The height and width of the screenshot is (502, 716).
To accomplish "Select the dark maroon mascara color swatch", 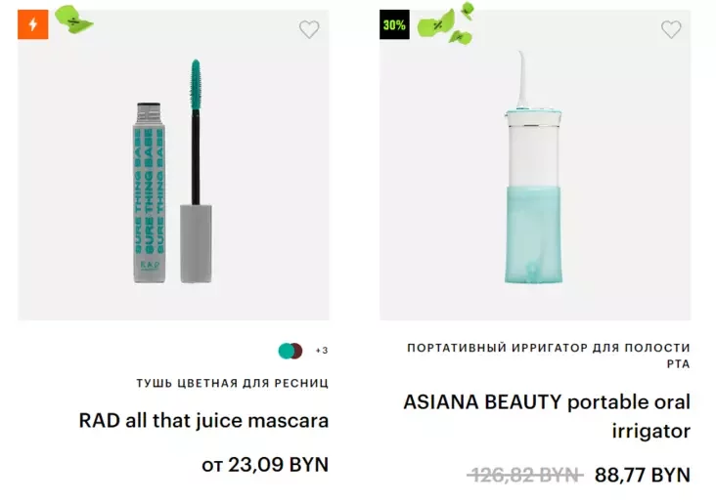I will pyautogui.click(x=297, y=351).
